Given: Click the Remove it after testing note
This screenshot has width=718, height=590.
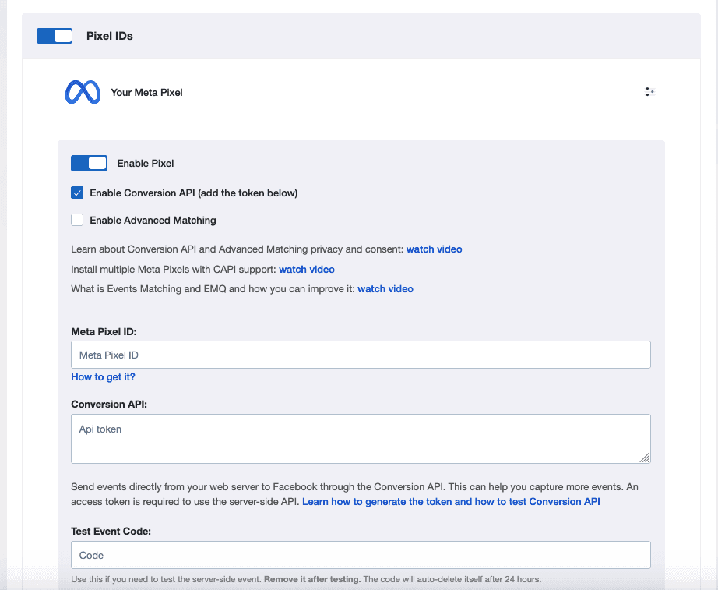Looking at the screenshot, I should click(312, 579).
